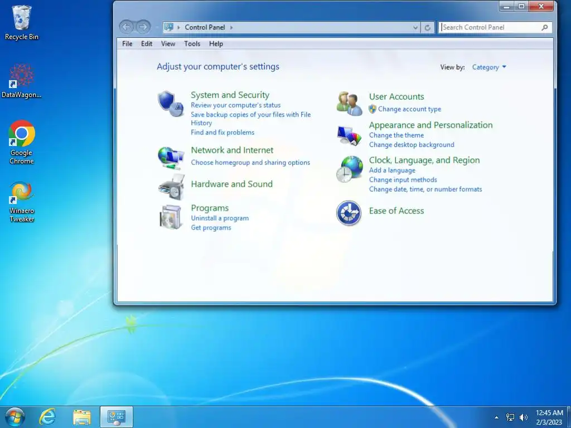Click the search magnifier icon

544,27
